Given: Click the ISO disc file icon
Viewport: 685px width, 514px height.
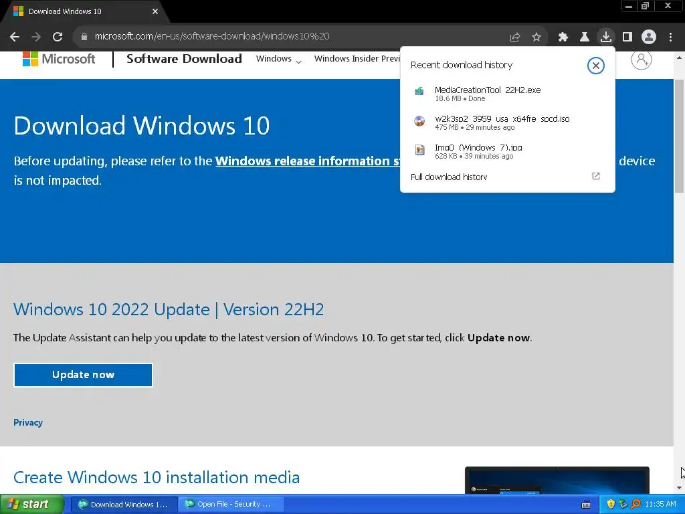Looking at the screenshot, I should coord(419,121).
